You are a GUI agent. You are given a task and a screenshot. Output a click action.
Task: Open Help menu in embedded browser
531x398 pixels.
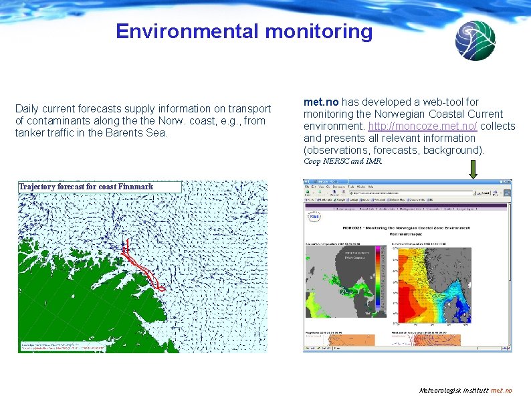tap(370, 187)
